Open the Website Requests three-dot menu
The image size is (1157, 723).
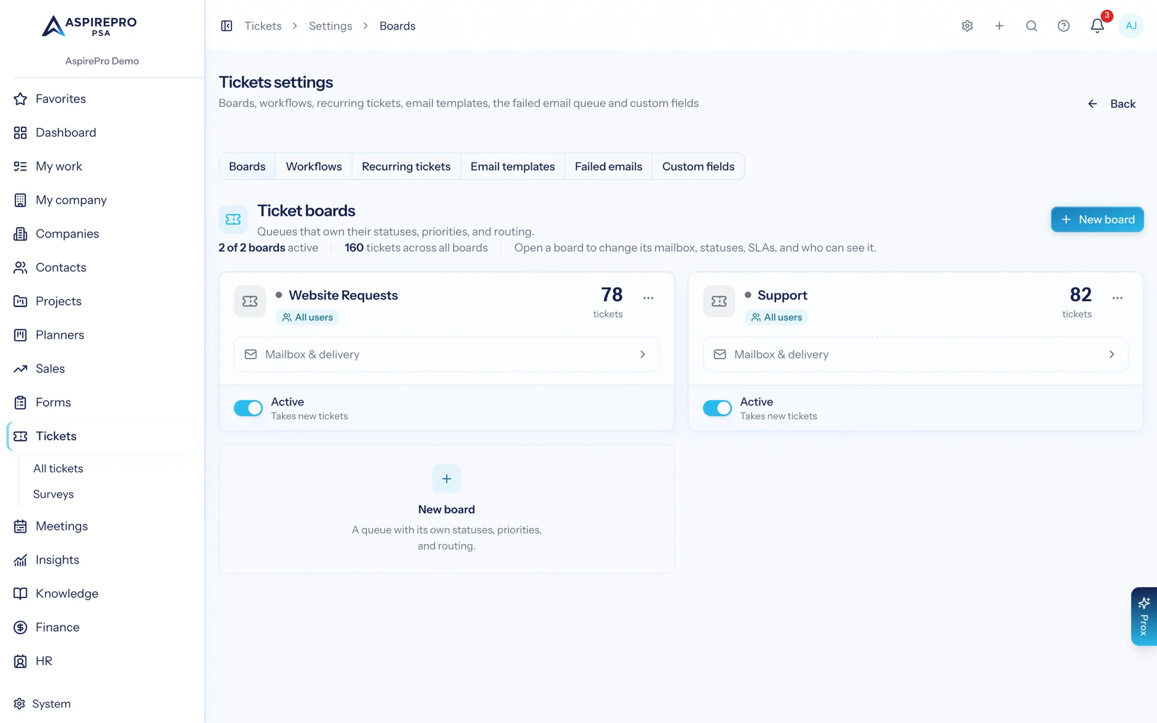[x=648, y=298]
